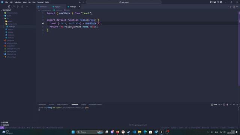
Task: Switch to the DEBUG CONSOLE panel tab
Action: 63,105
